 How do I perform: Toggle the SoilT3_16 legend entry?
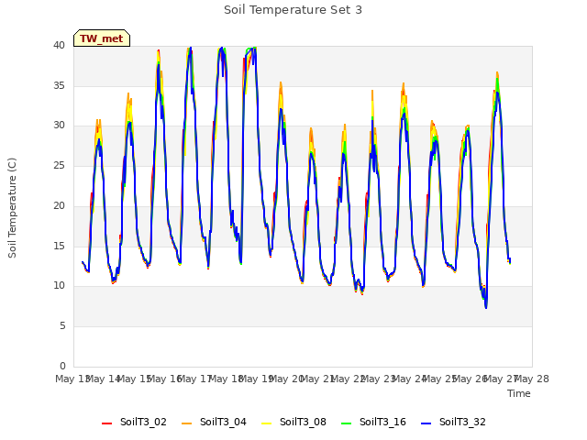tap(373, 422)
